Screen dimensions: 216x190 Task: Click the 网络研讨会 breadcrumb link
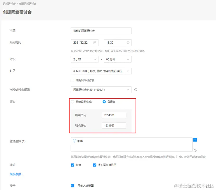(9, 4)
